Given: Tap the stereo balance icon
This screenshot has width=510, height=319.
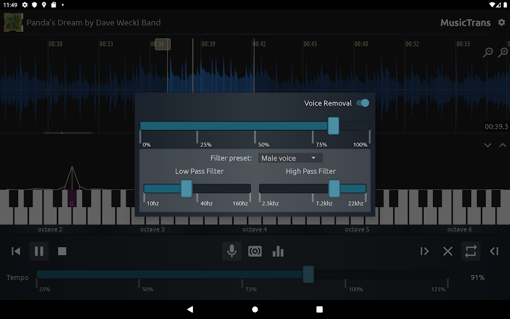Looking at the screenshot, I should [x=255, y=251].
